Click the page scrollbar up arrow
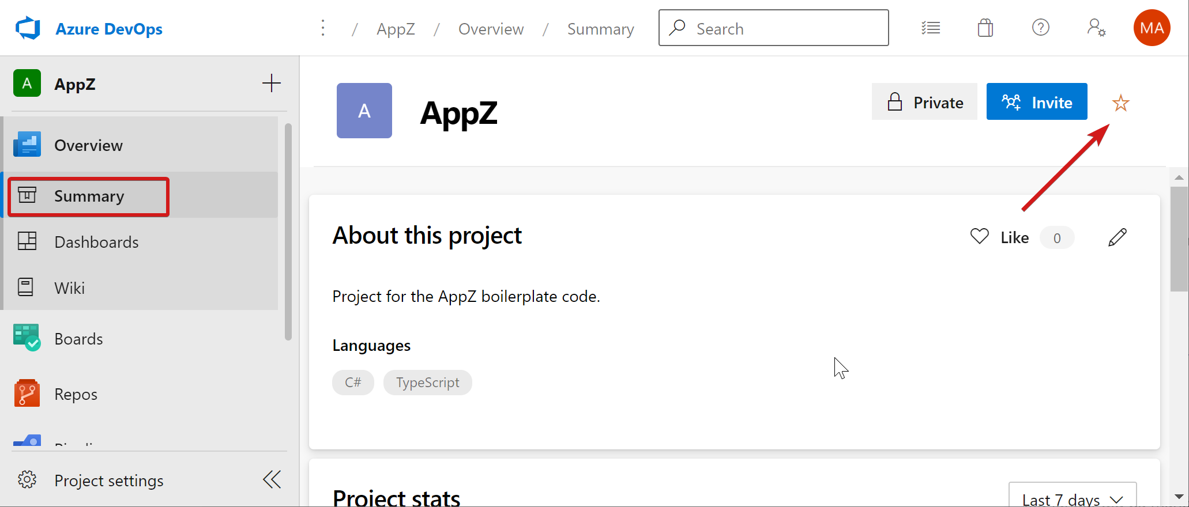 coord(1179,177)
